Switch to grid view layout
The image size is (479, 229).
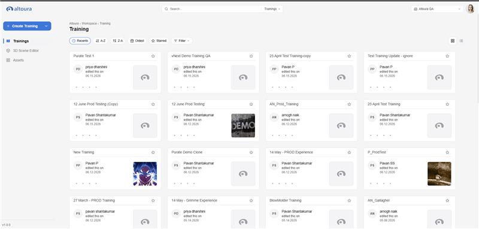tap(453, 41)
